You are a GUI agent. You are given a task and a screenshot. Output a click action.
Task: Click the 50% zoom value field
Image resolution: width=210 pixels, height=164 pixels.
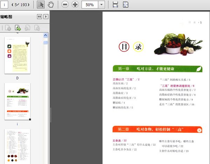(90, 5)
